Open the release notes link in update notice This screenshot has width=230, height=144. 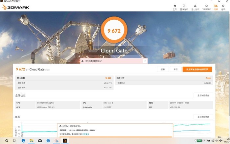click(x=85, y=134)
